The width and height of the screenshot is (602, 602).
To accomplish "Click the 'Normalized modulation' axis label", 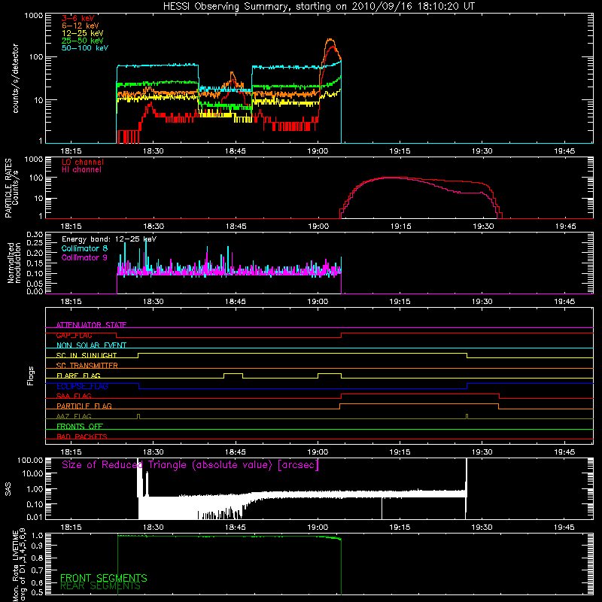I will [14, 263].
